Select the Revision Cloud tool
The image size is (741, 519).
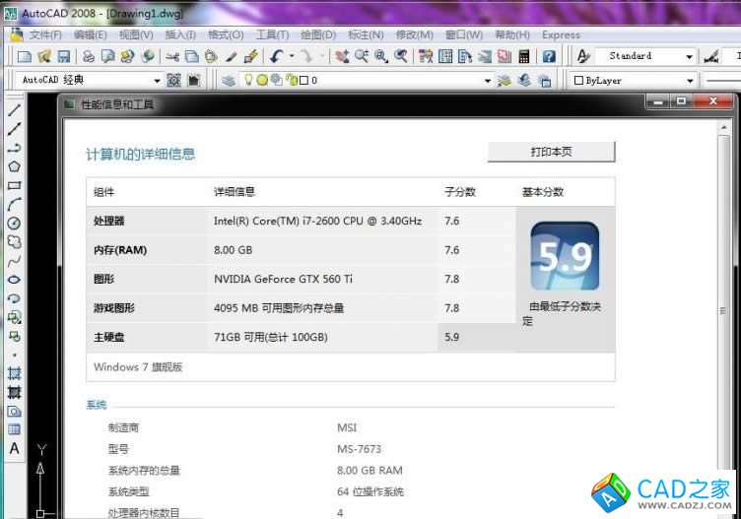pos(14,242)
